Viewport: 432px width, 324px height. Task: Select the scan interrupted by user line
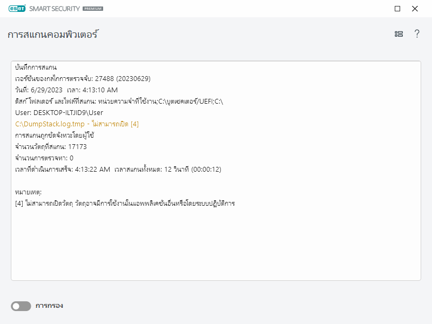55,135
